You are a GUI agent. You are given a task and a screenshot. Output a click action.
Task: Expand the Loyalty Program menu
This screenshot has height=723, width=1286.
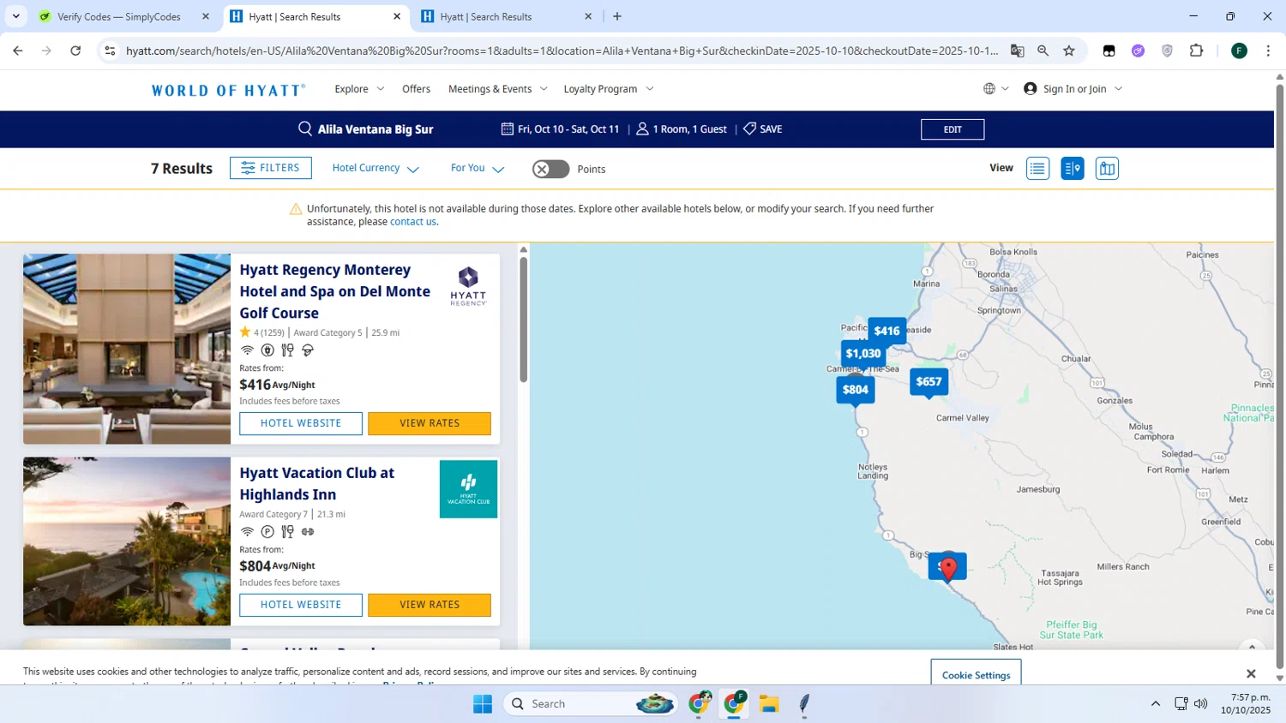point(609,89)
